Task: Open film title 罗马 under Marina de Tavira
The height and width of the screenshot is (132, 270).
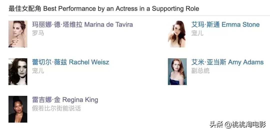Action: point(38,33)
